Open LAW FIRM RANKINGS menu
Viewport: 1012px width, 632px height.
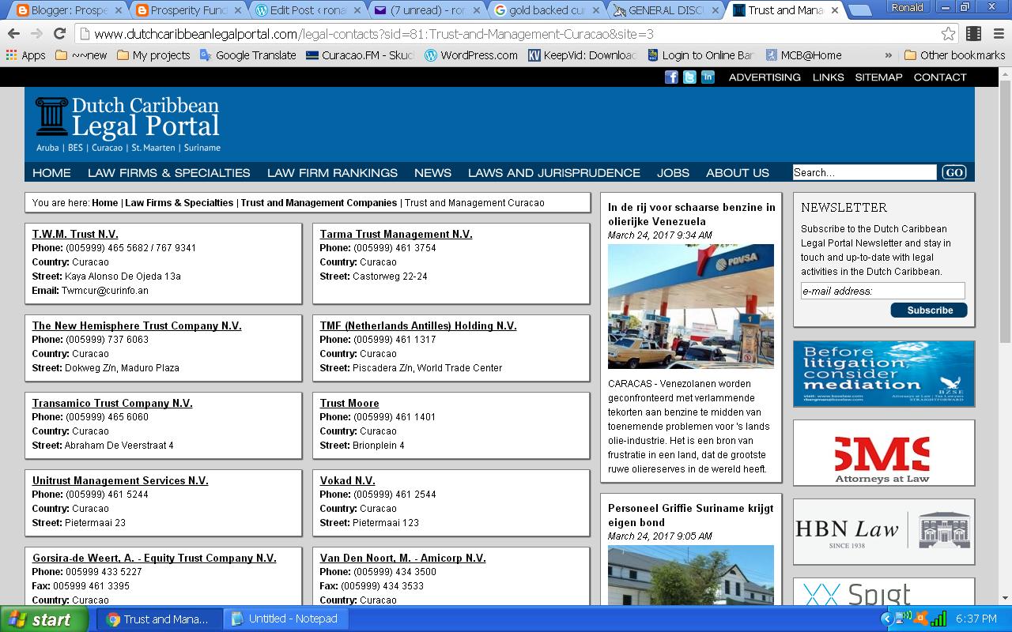coord(332,172)
